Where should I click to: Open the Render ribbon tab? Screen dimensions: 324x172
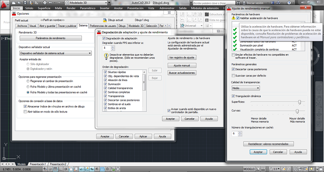point(71,8)
